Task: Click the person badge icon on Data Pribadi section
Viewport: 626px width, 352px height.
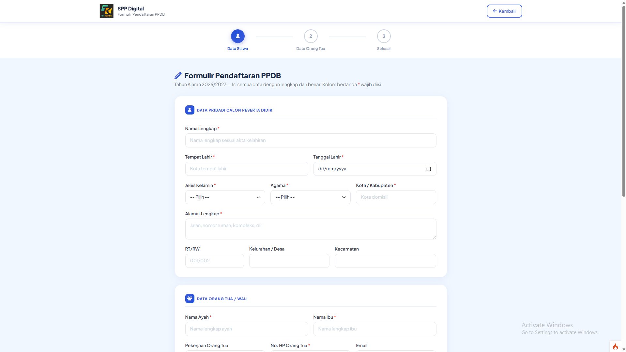Action: [190, 110]
